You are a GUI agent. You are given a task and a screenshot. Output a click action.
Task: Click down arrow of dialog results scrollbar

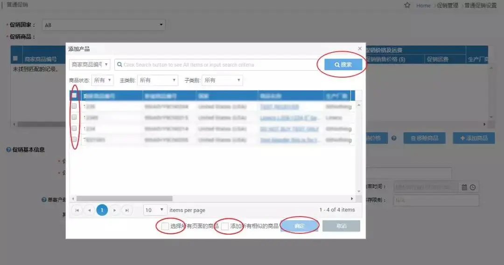(x=359, y=191)
